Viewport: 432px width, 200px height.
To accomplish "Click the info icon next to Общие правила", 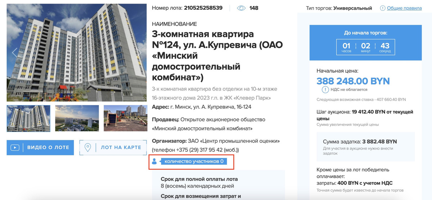I will [x=382, y=8].
